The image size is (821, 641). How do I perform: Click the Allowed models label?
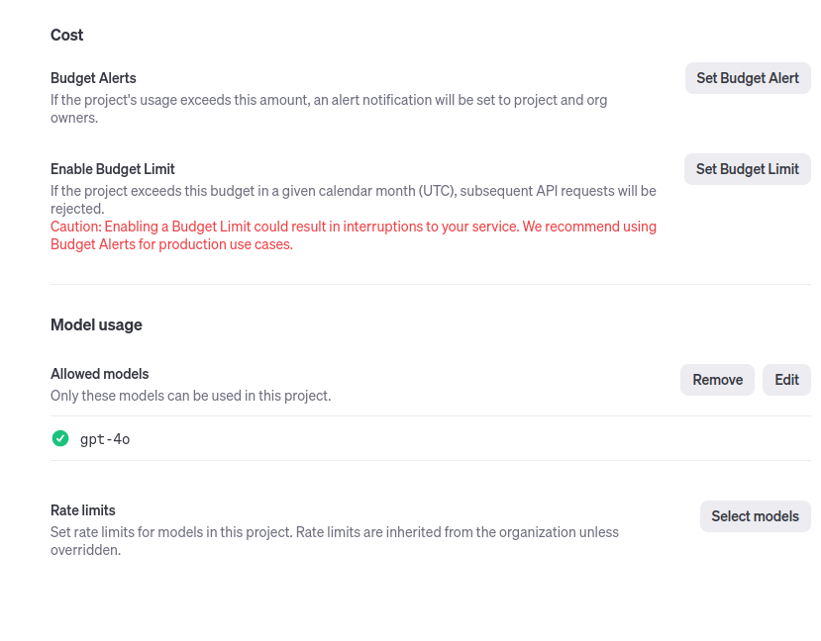100,374
